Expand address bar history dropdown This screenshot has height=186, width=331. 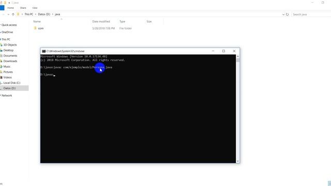(283, 14)
